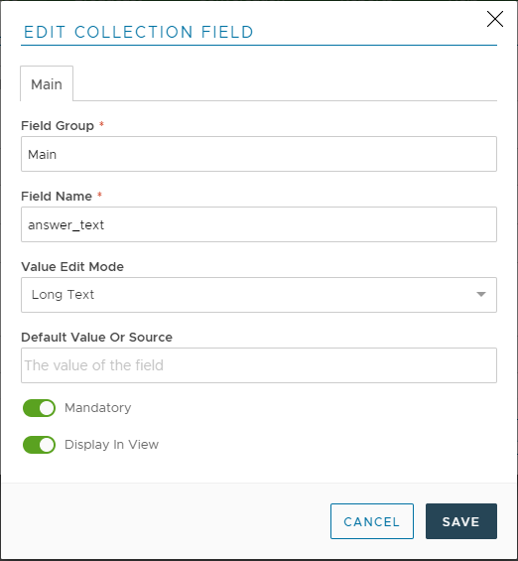Click the Value Edit Mode dropdown arrow
The width and height of the screenshot is (518, 561).
tap(481, 295)
